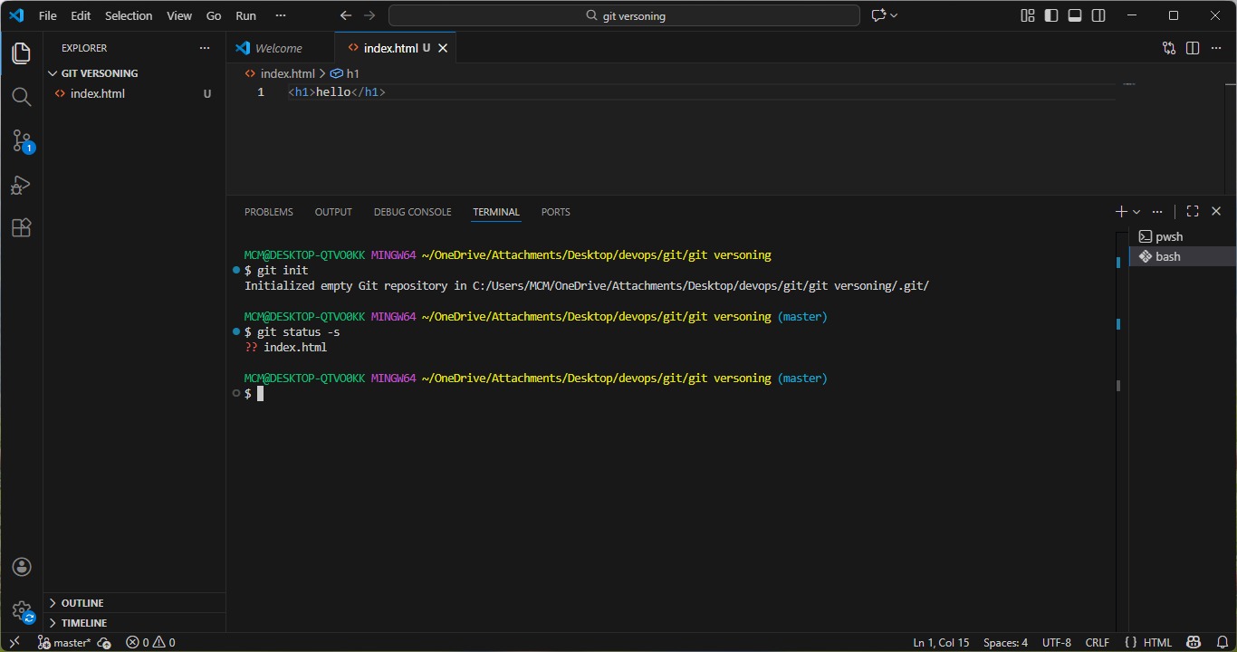Open the Selection menu
Screen dimensions: 1237x652
click(x=129, y=15)
